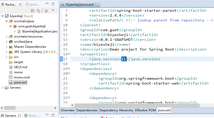This screenshot has width=214, height=118.
Task: Fold the dependency element at line 20
Action: pos(69,73)
